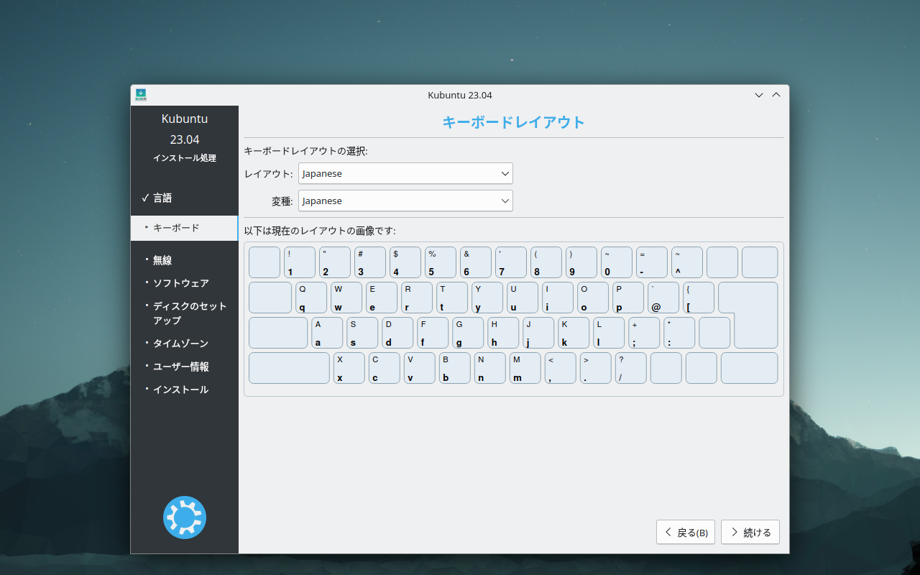The height and width of the screenshot is (575, 920).
Task: Click the Q key in the layout preview
Action: coord(311,298)
